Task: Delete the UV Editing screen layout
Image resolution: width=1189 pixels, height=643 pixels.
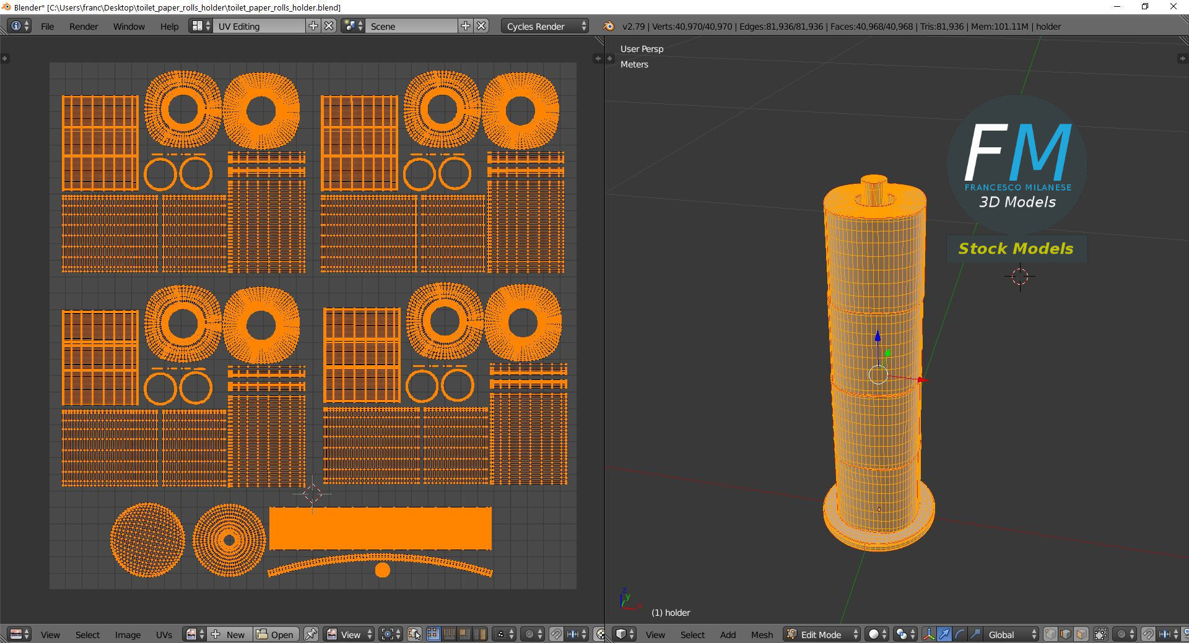Action: tap(329, 26)
